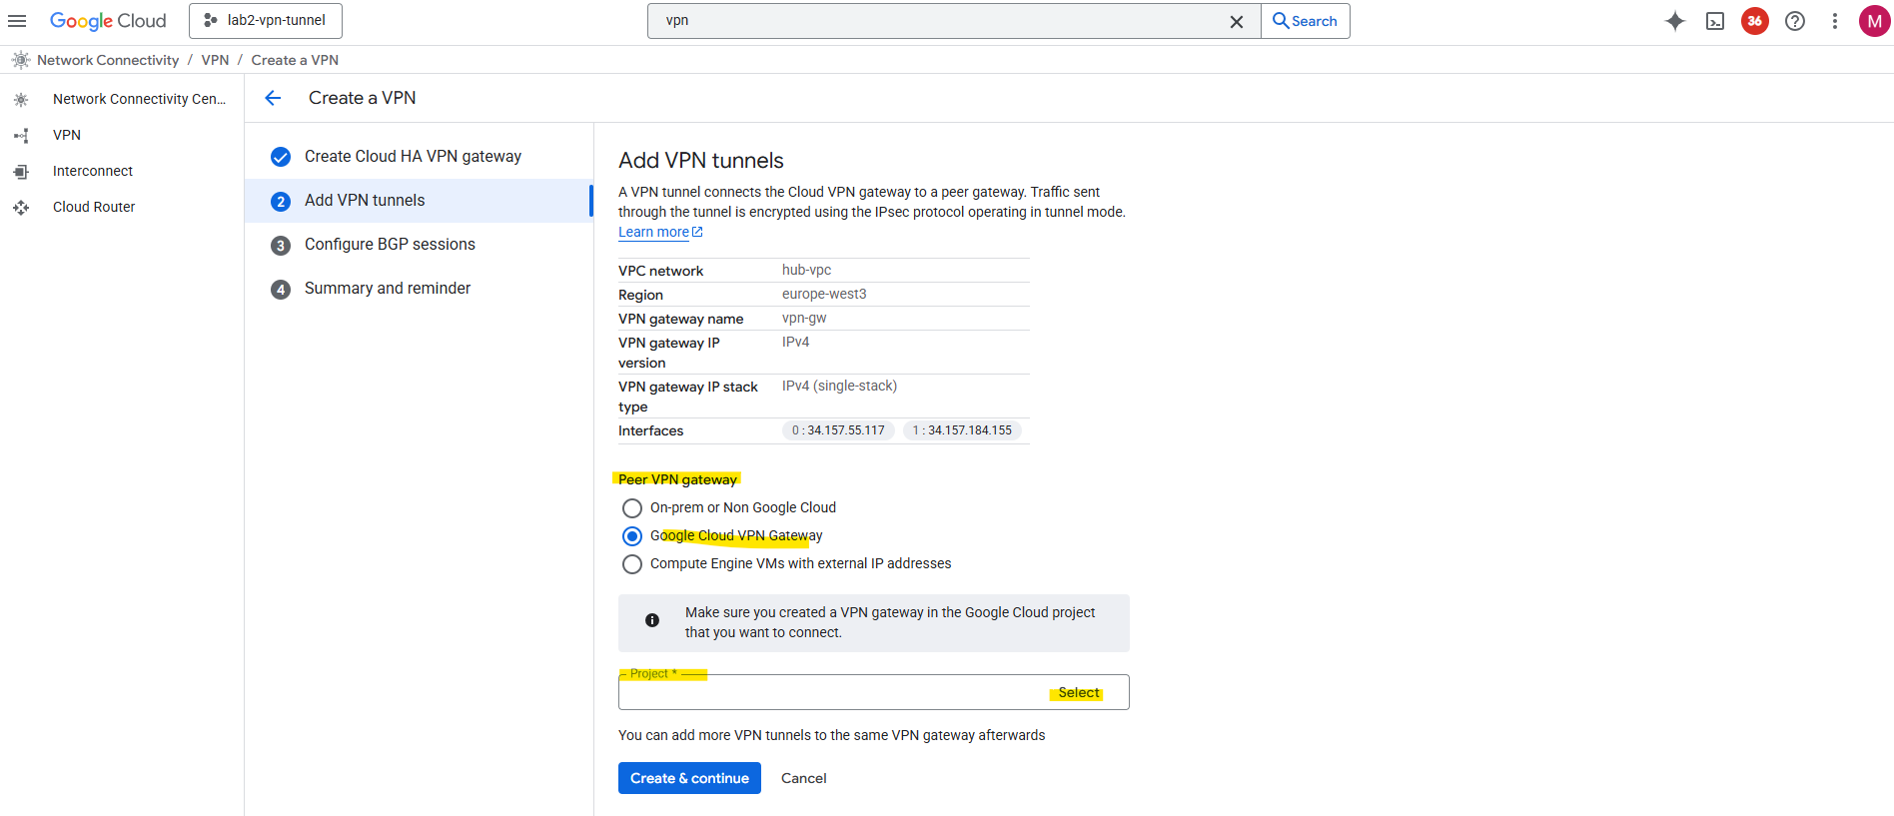Click the Gemini AI sparkle icon
This screenshot has width=1894, height=816.
pyautogui.click(x=1675, y=21)
